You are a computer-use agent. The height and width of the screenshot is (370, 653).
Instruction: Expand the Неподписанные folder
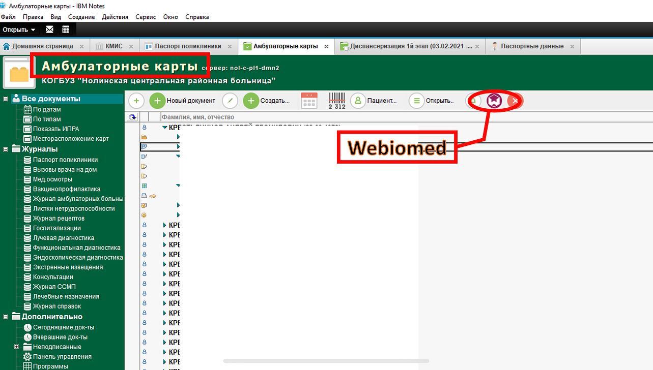point(16,347)
